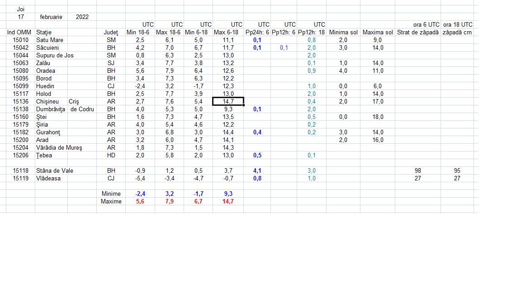Click the Holod station cell

43,93
